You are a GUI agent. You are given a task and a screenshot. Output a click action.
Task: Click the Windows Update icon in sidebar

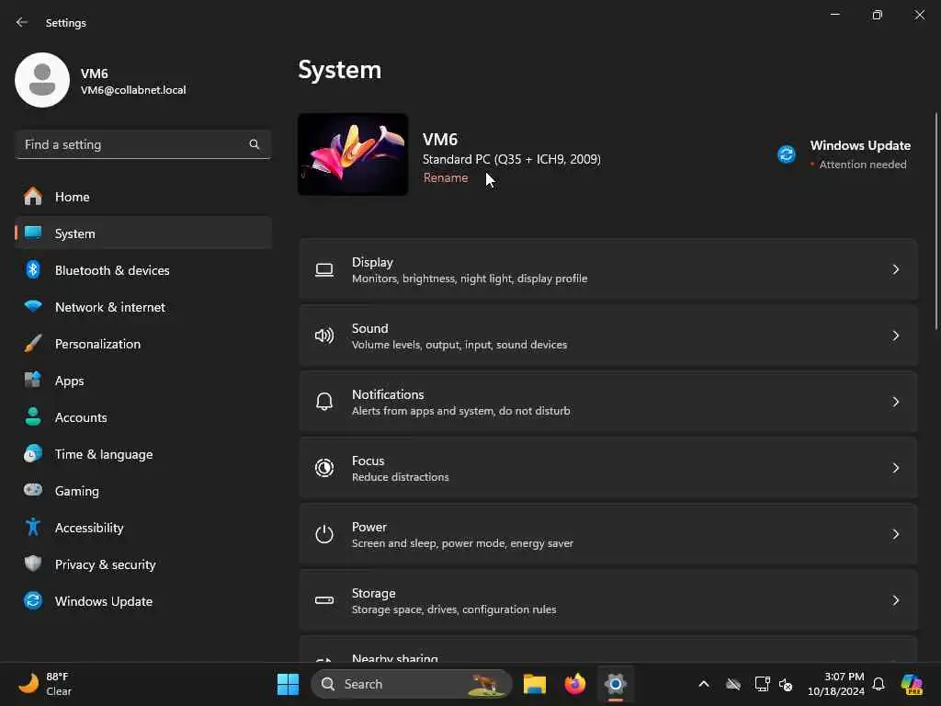tap(33, 600)
